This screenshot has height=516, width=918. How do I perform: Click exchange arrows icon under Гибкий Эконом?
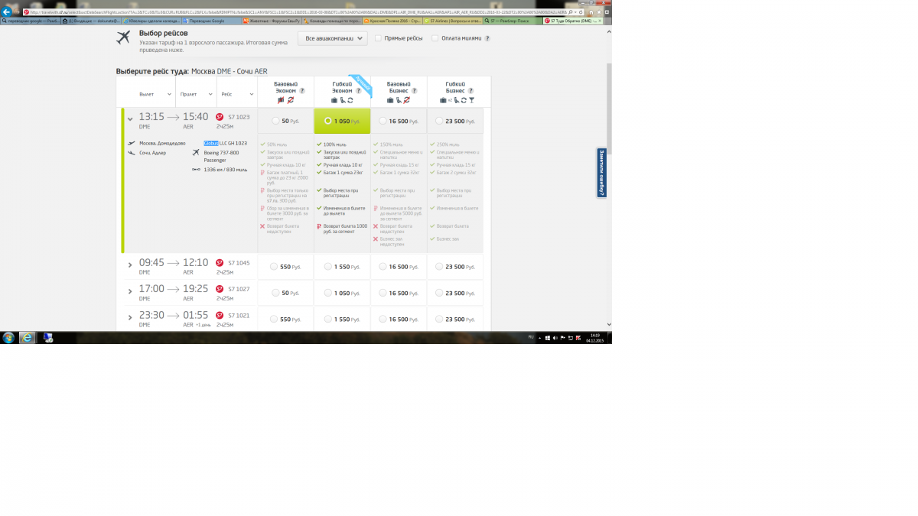pos(350,100)
